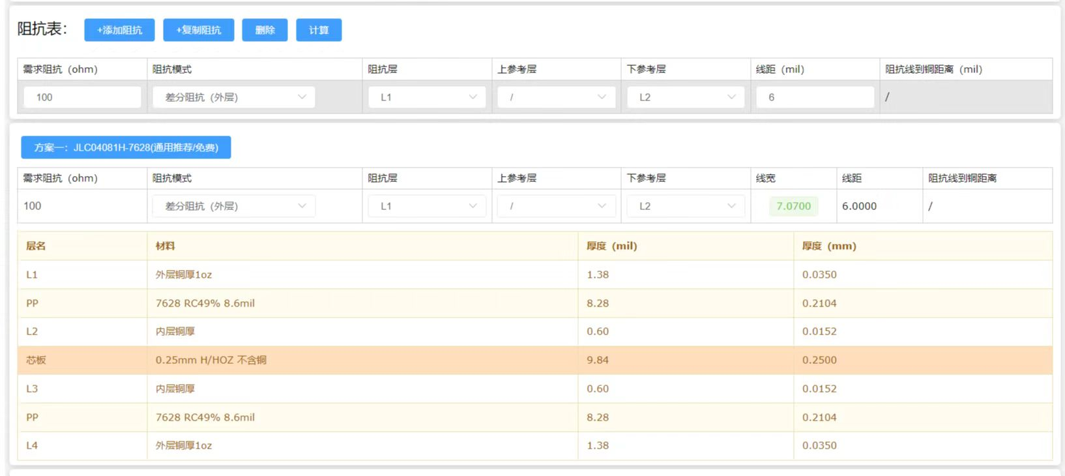Open the 方案一 阻抗模式 dropdown
The image size is (1065, 476).
233,206
